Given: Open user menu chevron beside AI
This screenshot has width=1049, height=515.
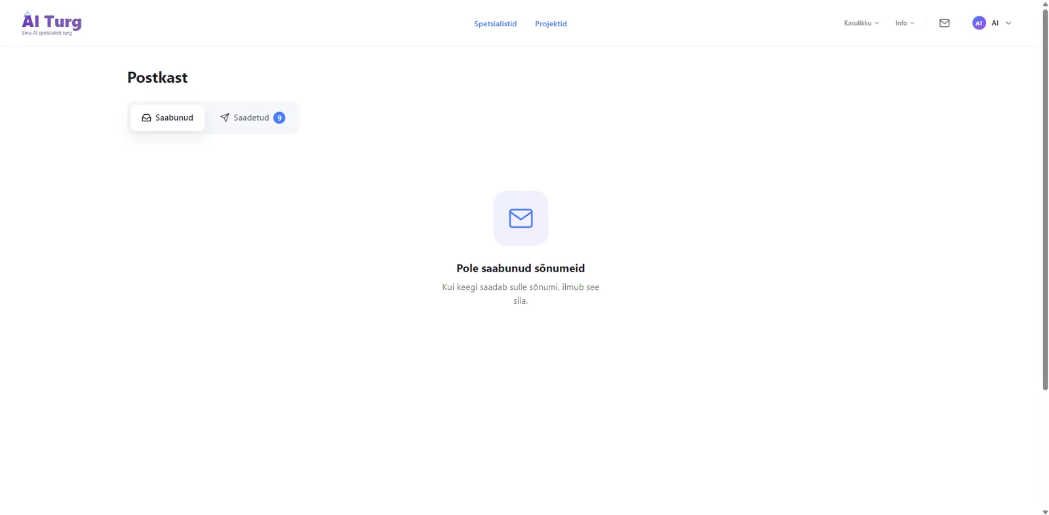Looking at the screenshot, I should [x=1008, y=23].
